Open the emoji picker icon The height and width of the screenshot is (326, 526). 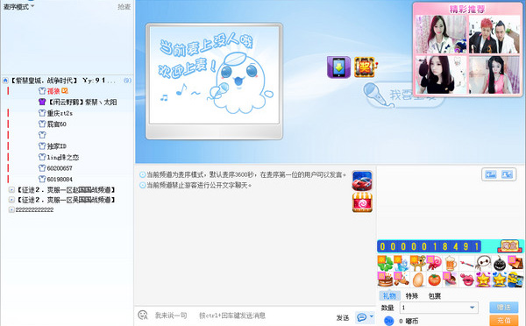click(x=143, y=315)
